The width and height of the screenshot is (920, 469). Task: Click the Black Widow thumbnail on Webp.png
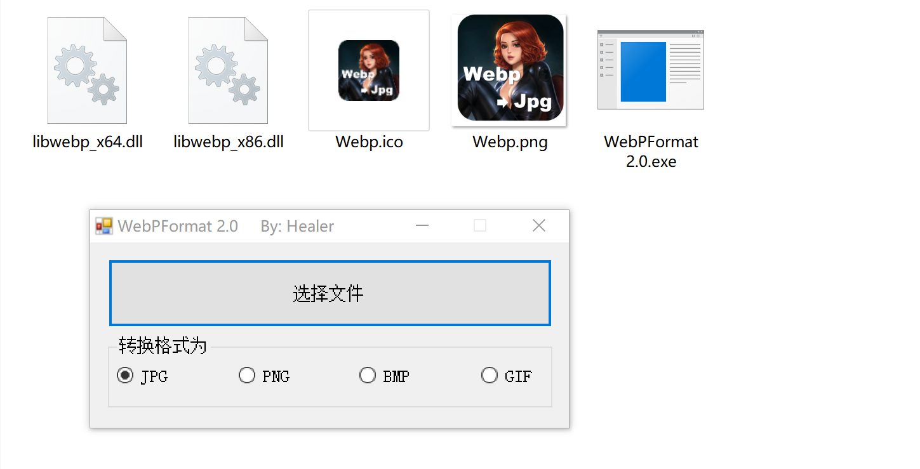point(509,70)
